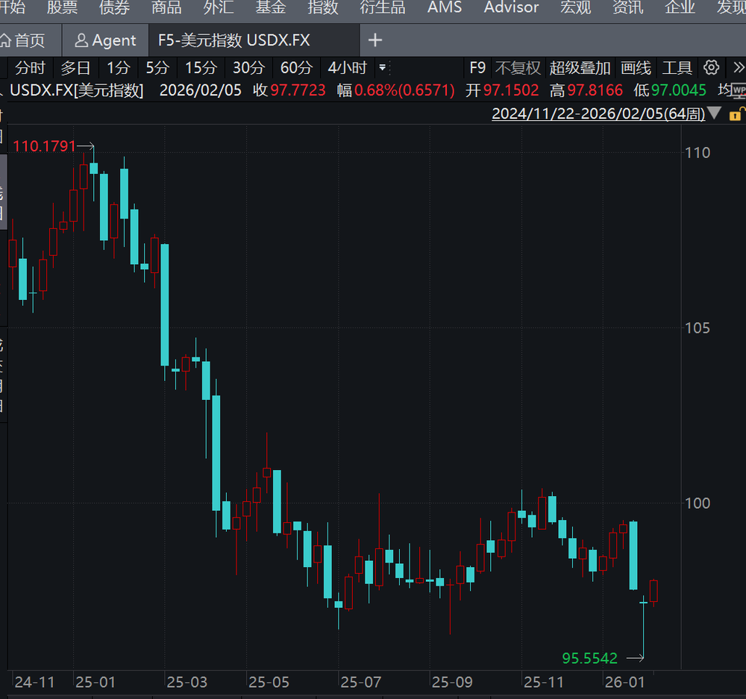
Task: Click the home icon on 首页 tab
Action: (x=6, y=40)
